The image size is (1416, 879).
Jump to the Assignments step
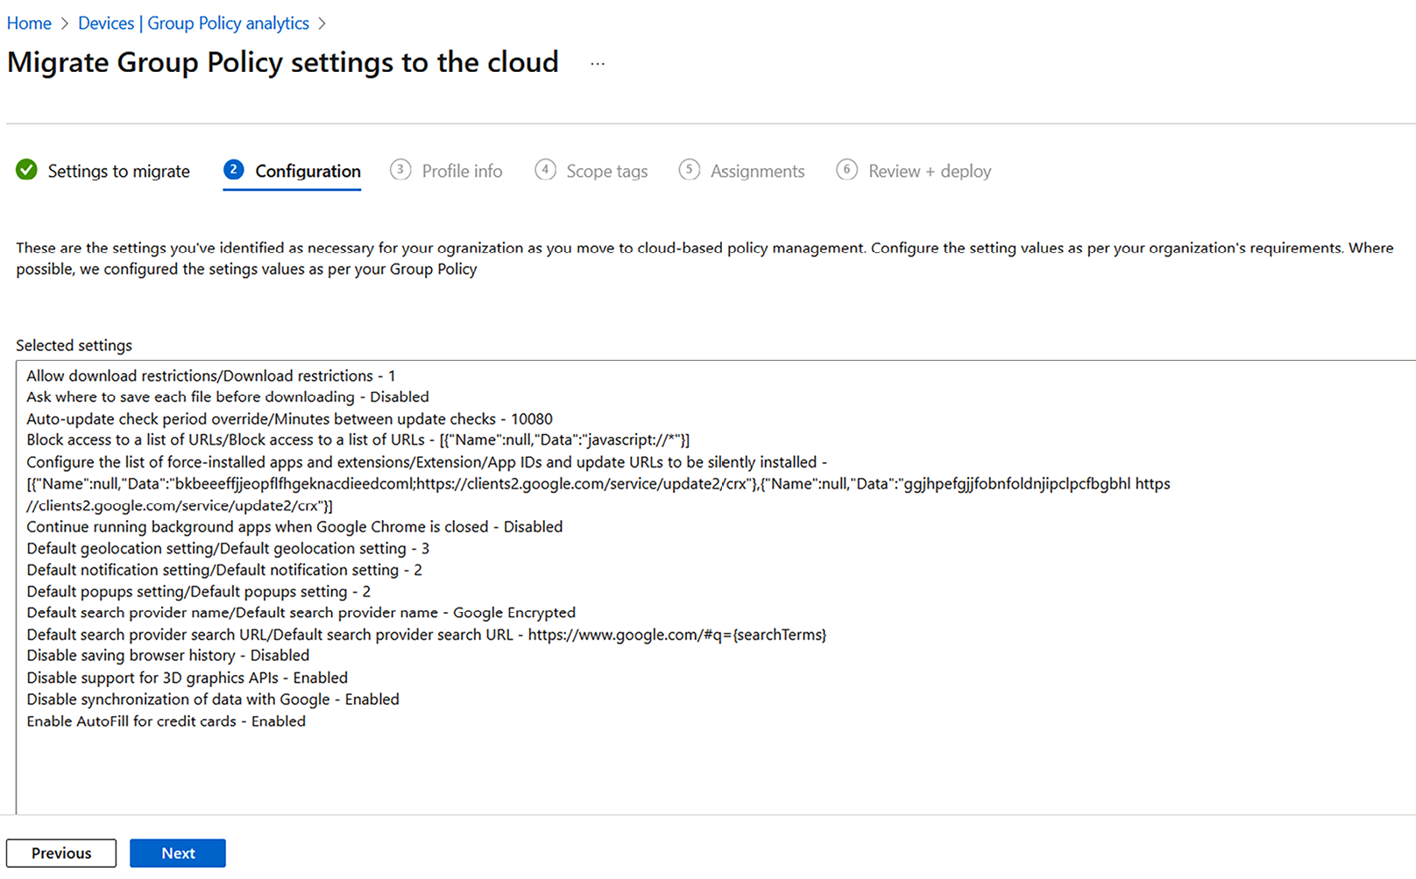click(x=757, y=172)
